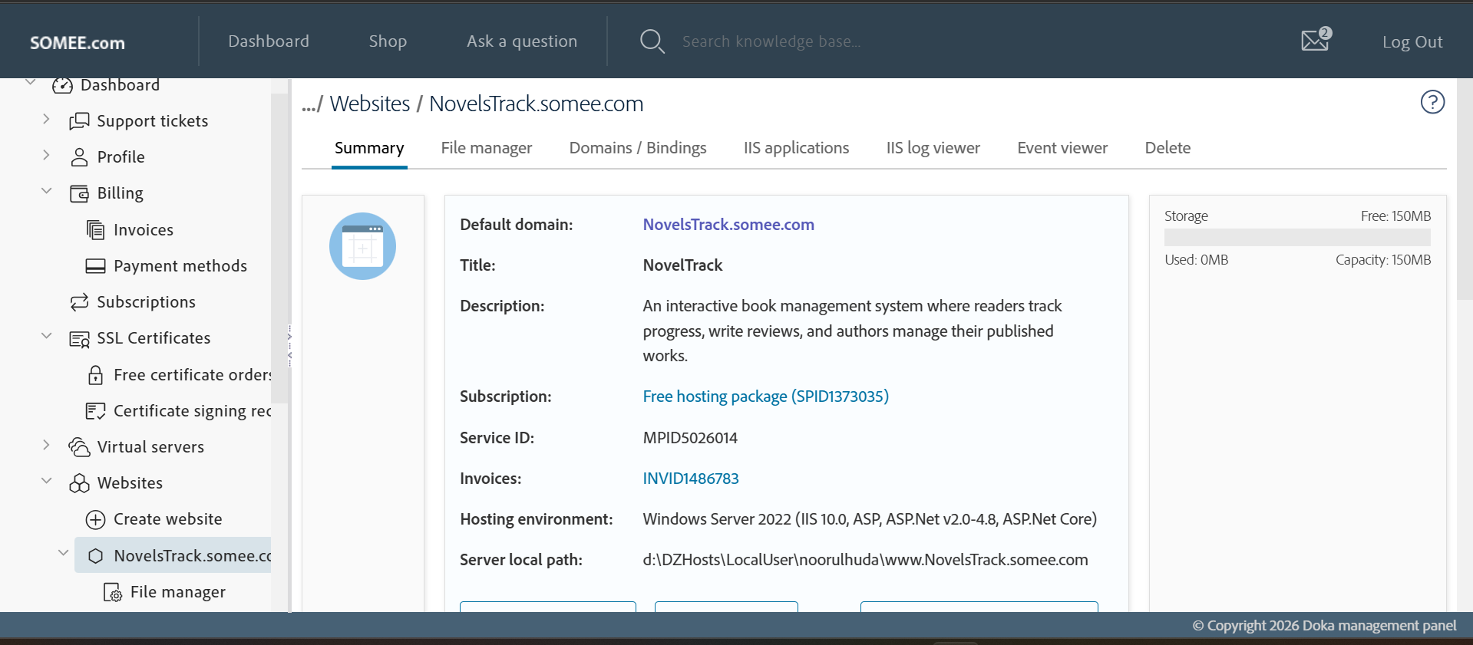The image size is (1473, 645).
Task: Click the Support tickets chat icon
Action: coord(79,121)
